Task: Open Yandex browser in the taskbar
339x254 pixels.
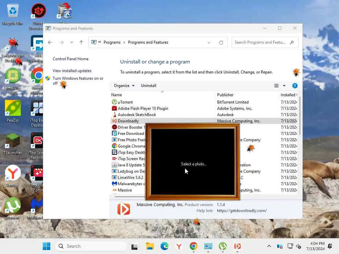Action: click(x=179, y=246)
